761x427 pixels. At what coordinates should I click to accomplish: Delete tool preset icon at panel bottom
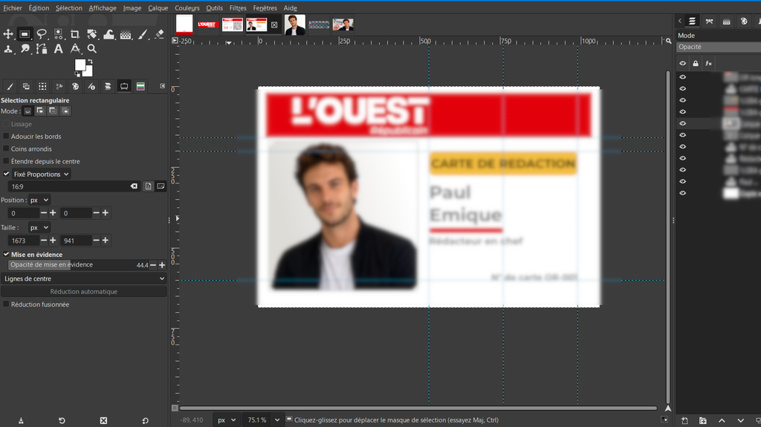coord(103,421)
